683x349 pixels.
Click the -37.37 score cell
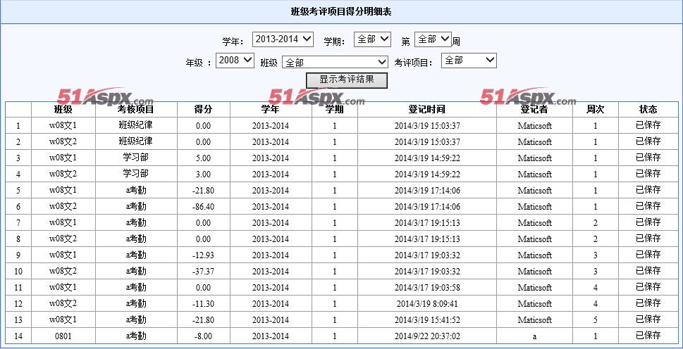[204, 271]
